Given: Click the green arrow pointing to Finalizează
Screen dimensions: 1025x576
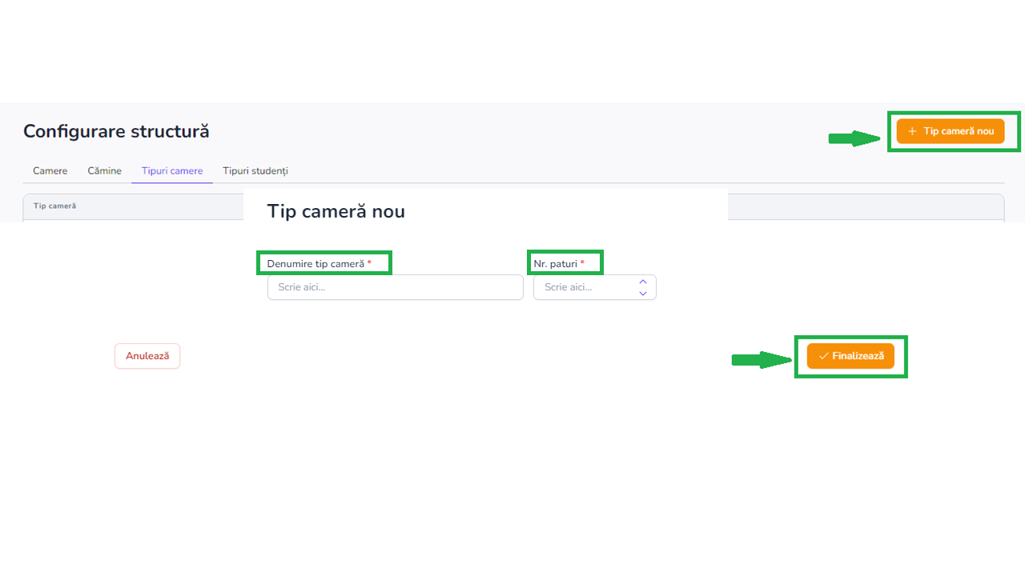Looking at the screenshot, I should point(761,360).
